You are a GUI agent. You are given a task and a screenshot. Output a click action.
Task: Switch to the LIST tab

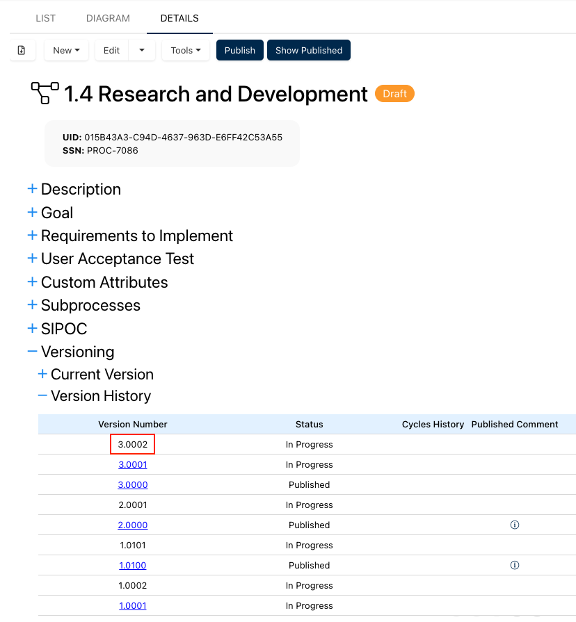point(46,18)
